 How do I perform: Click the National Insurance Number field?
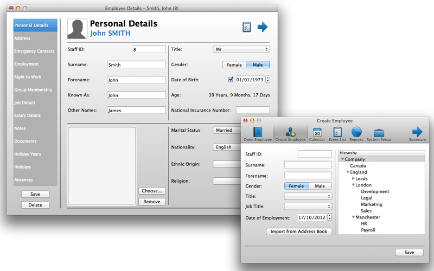coord(253,110)
